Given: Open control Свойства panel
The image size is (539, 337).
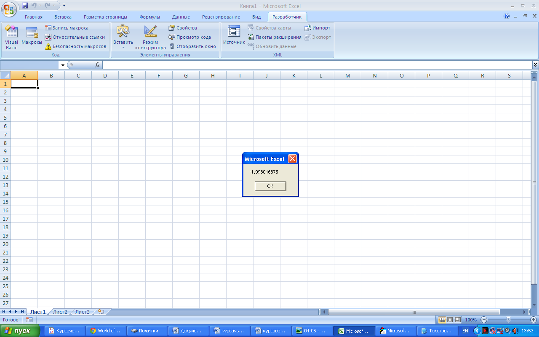Looking at the screenshot, I should pos(183,28).
